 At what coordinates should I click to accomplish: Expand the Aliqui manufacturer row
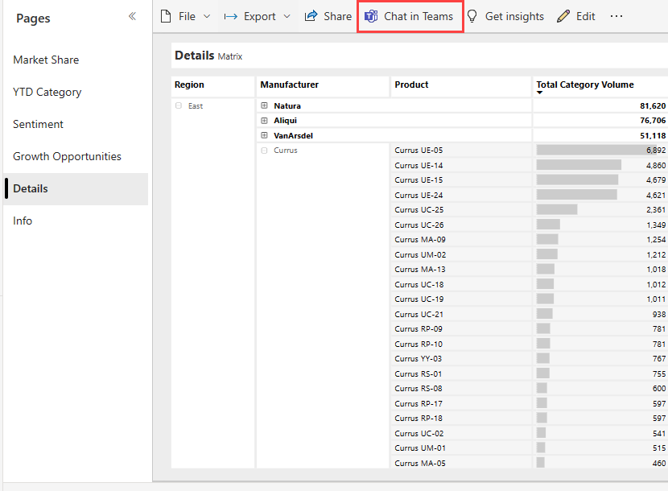pyautogui.click(x=264, y=121)
